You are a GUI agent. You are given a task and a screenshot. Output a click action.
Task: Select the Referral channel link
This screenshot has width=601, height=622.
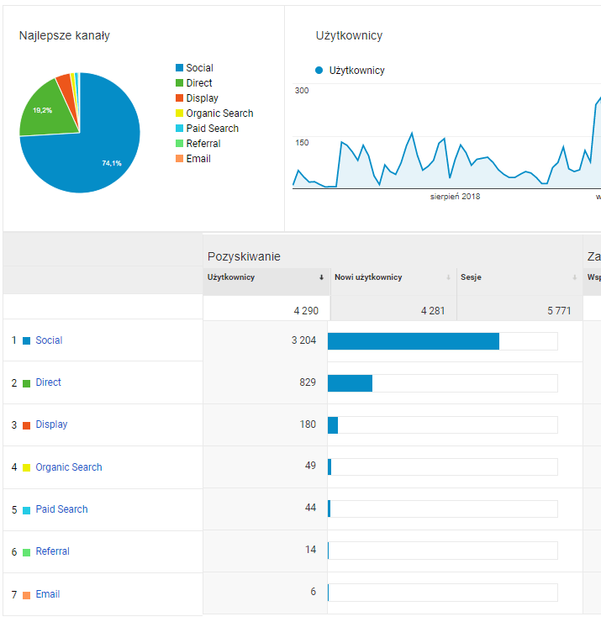pyautogui.click(x=52, y=551)
